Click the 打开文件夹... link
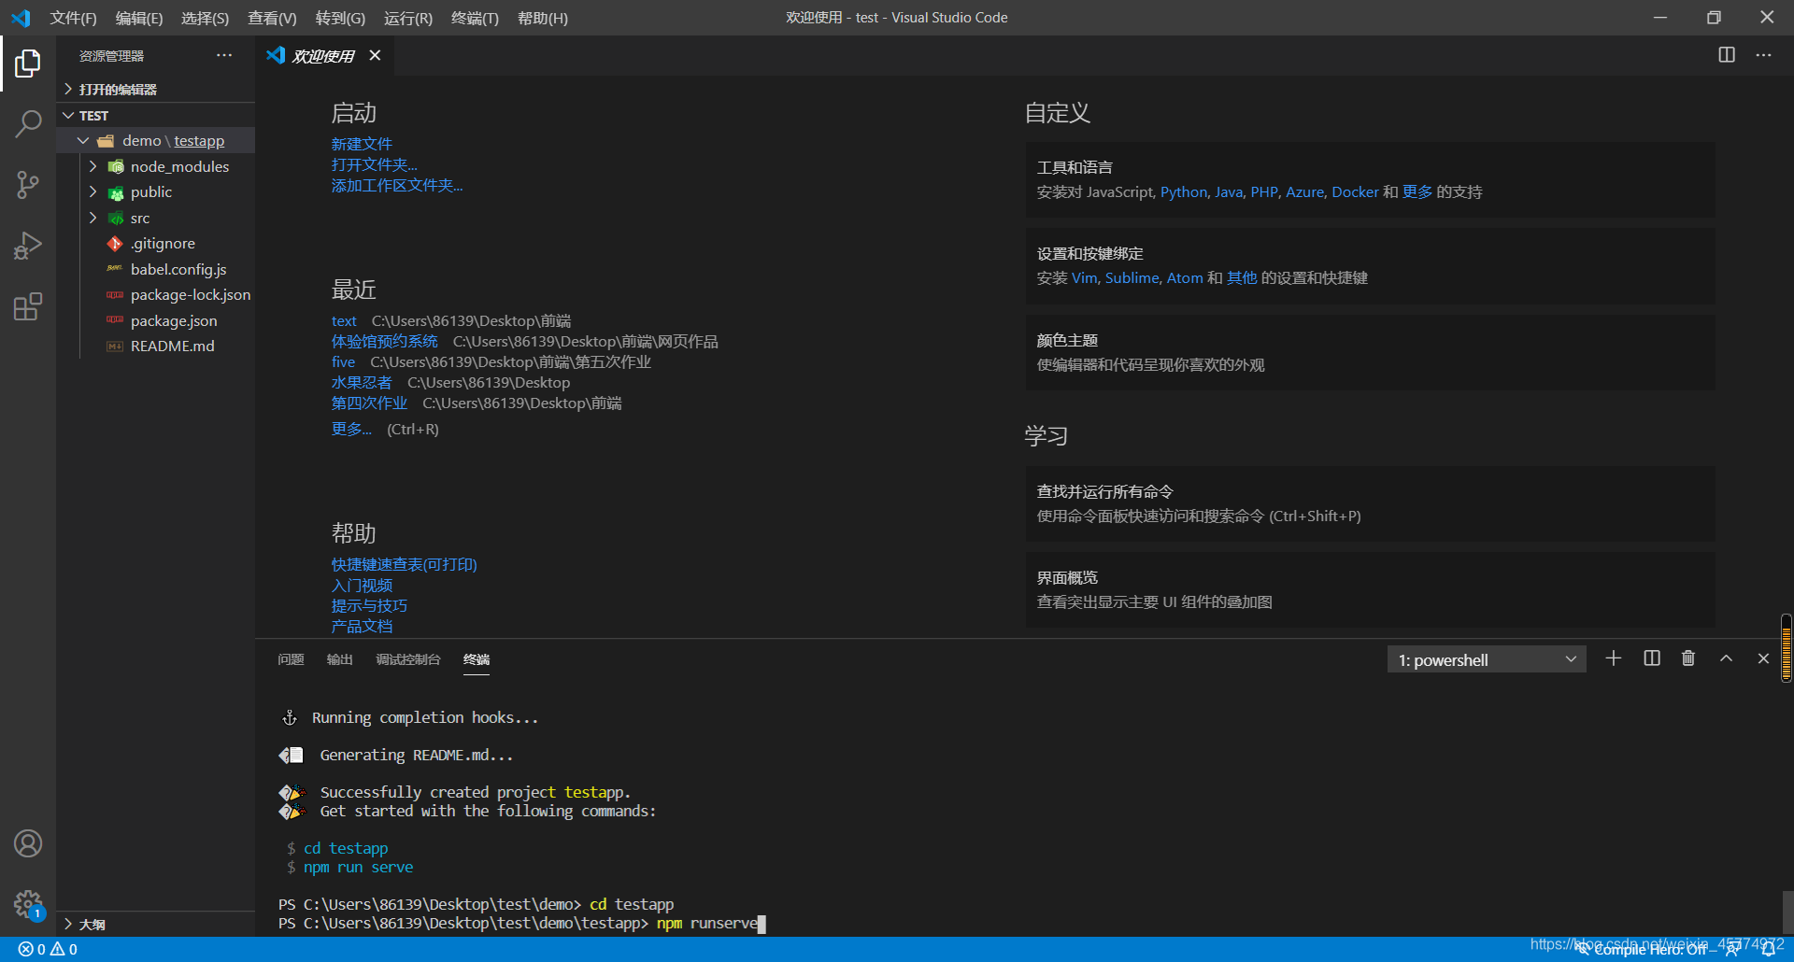The image size is (1794, 962). 374,164
